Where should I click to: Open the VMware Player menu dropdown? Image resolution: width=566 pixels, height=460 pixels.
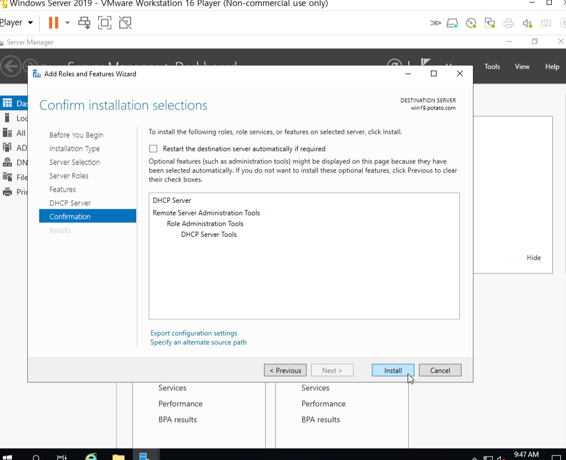(x=16, y=23)
